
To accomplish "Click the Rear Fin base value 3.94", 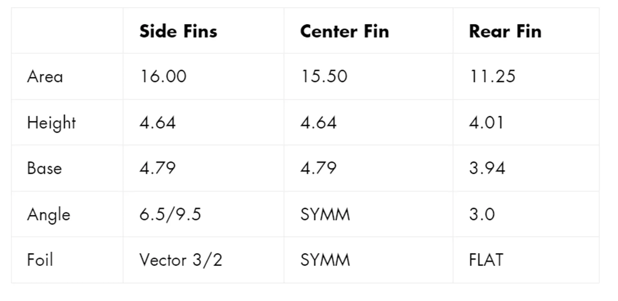I will (487, 168).
